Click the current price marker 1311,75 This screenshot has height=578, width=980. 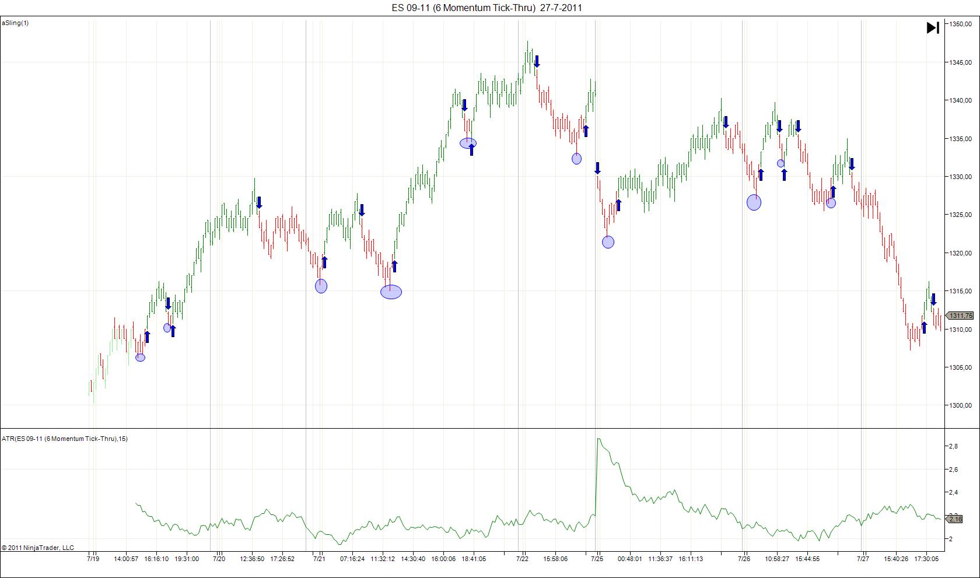tap(960, 316)
